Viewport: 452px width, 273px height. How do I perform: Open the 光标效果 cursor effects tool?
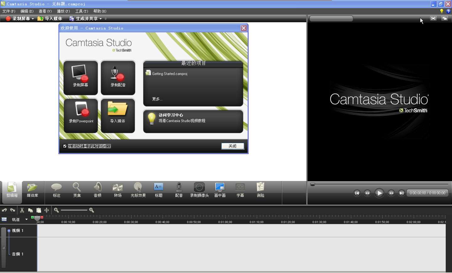tap(138, 190)
